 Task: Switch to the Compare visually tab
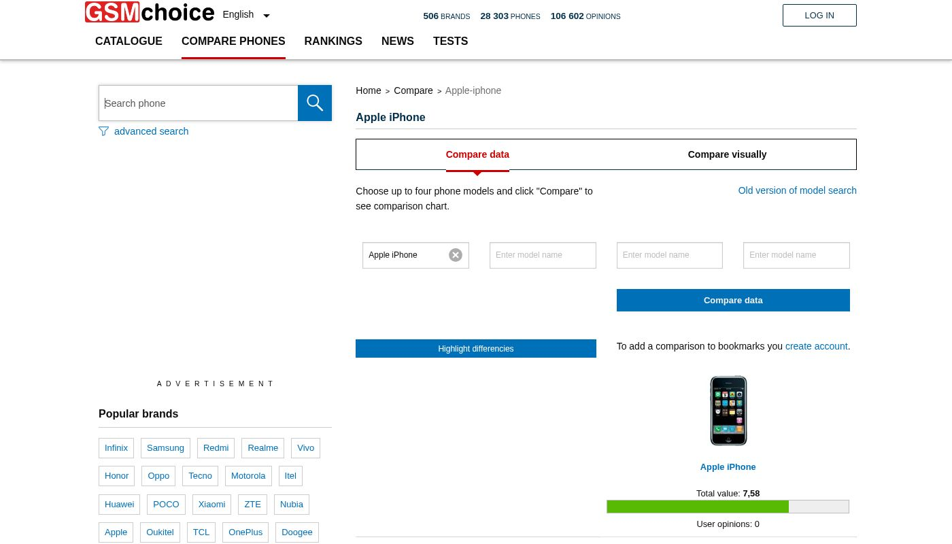pos(727,154)
